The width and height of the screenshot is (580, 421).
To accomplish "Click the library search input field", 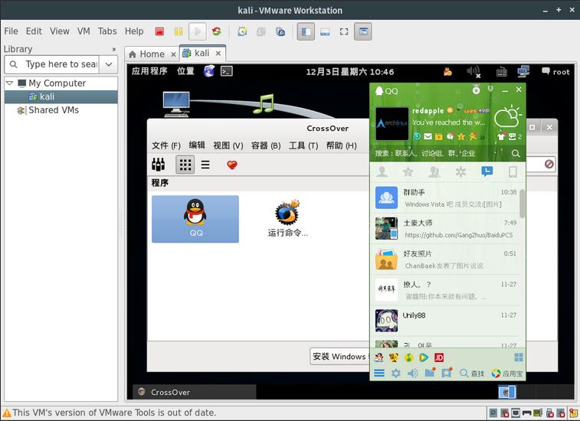I will point(53,64).
